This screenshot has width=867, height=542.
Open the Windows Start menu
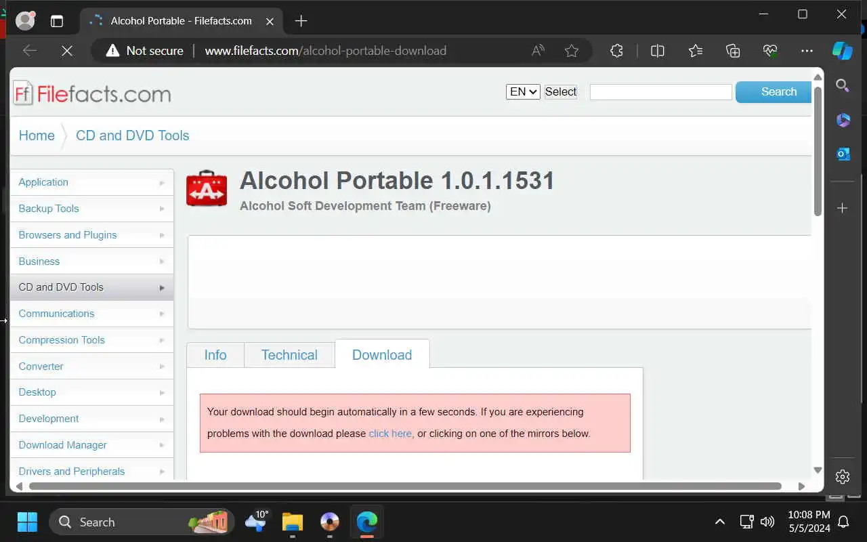(27, 522)
